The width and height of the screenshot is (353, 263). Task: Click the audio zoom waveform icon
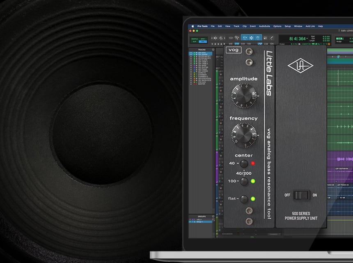click(215, 38)
